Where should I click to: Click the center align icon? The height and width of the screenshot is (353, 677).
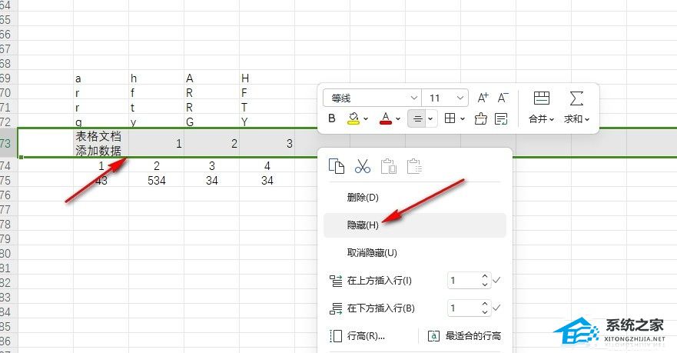pos(417,118)
